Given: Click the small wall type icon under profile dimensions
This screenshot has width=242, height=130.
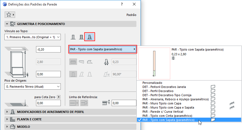Looking at the screenshot, I should [x=173, y=58].
